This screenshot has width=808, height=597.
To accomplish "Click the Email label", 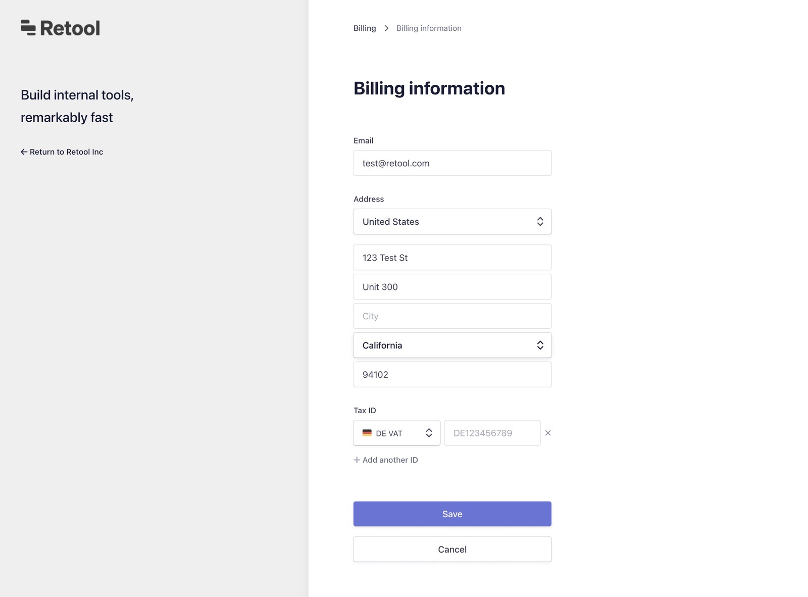I will (364, 140).
